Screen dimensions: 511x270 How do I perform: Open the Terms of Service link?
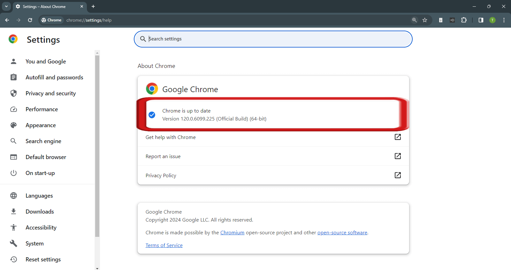pos(164,245)
